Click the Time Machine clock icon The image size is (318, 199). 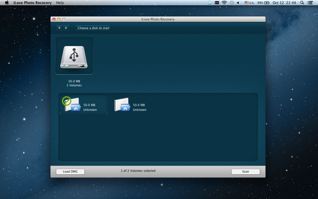click(x=232, y=3)
